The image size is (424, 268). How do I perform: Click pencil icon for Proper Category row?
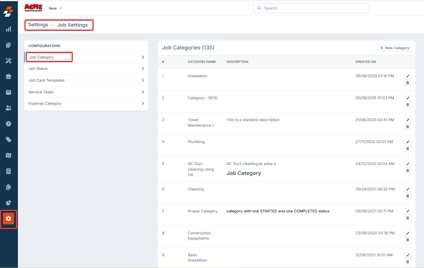tap(408, 211)
